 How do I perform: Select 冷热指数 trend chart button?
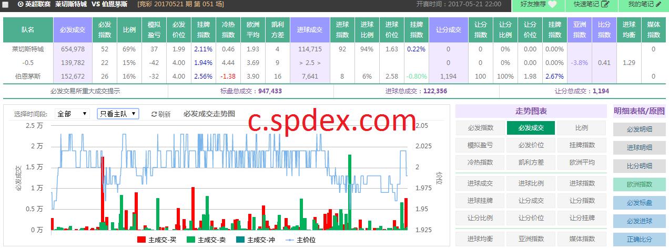pyautogui.click(x=480, y=162)
